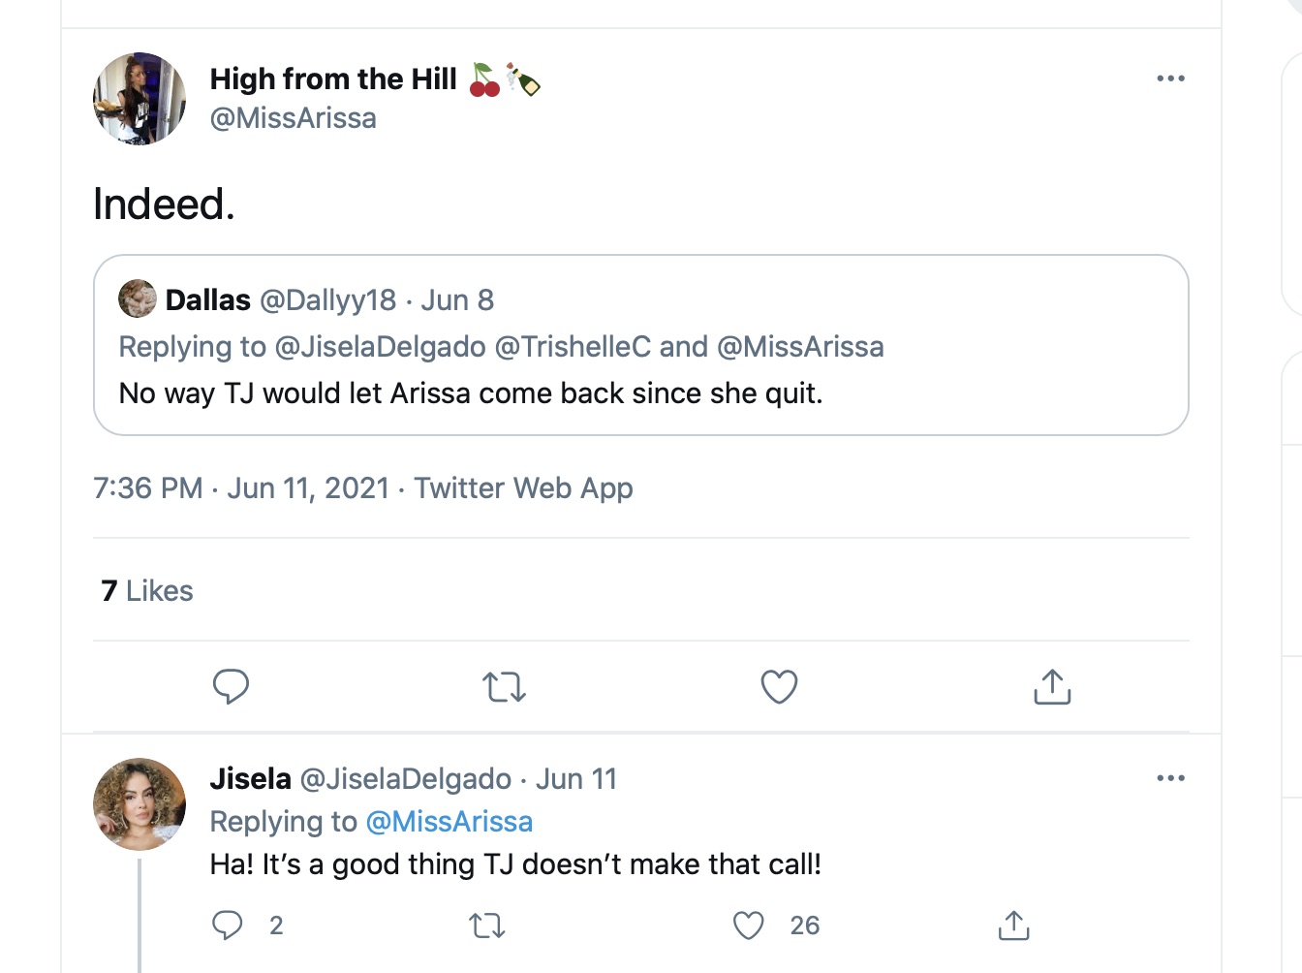The width and height of the screenshot is (1302, 973).
Task: Share Jisela's reply tweet
Action: tap(1013, 926)
